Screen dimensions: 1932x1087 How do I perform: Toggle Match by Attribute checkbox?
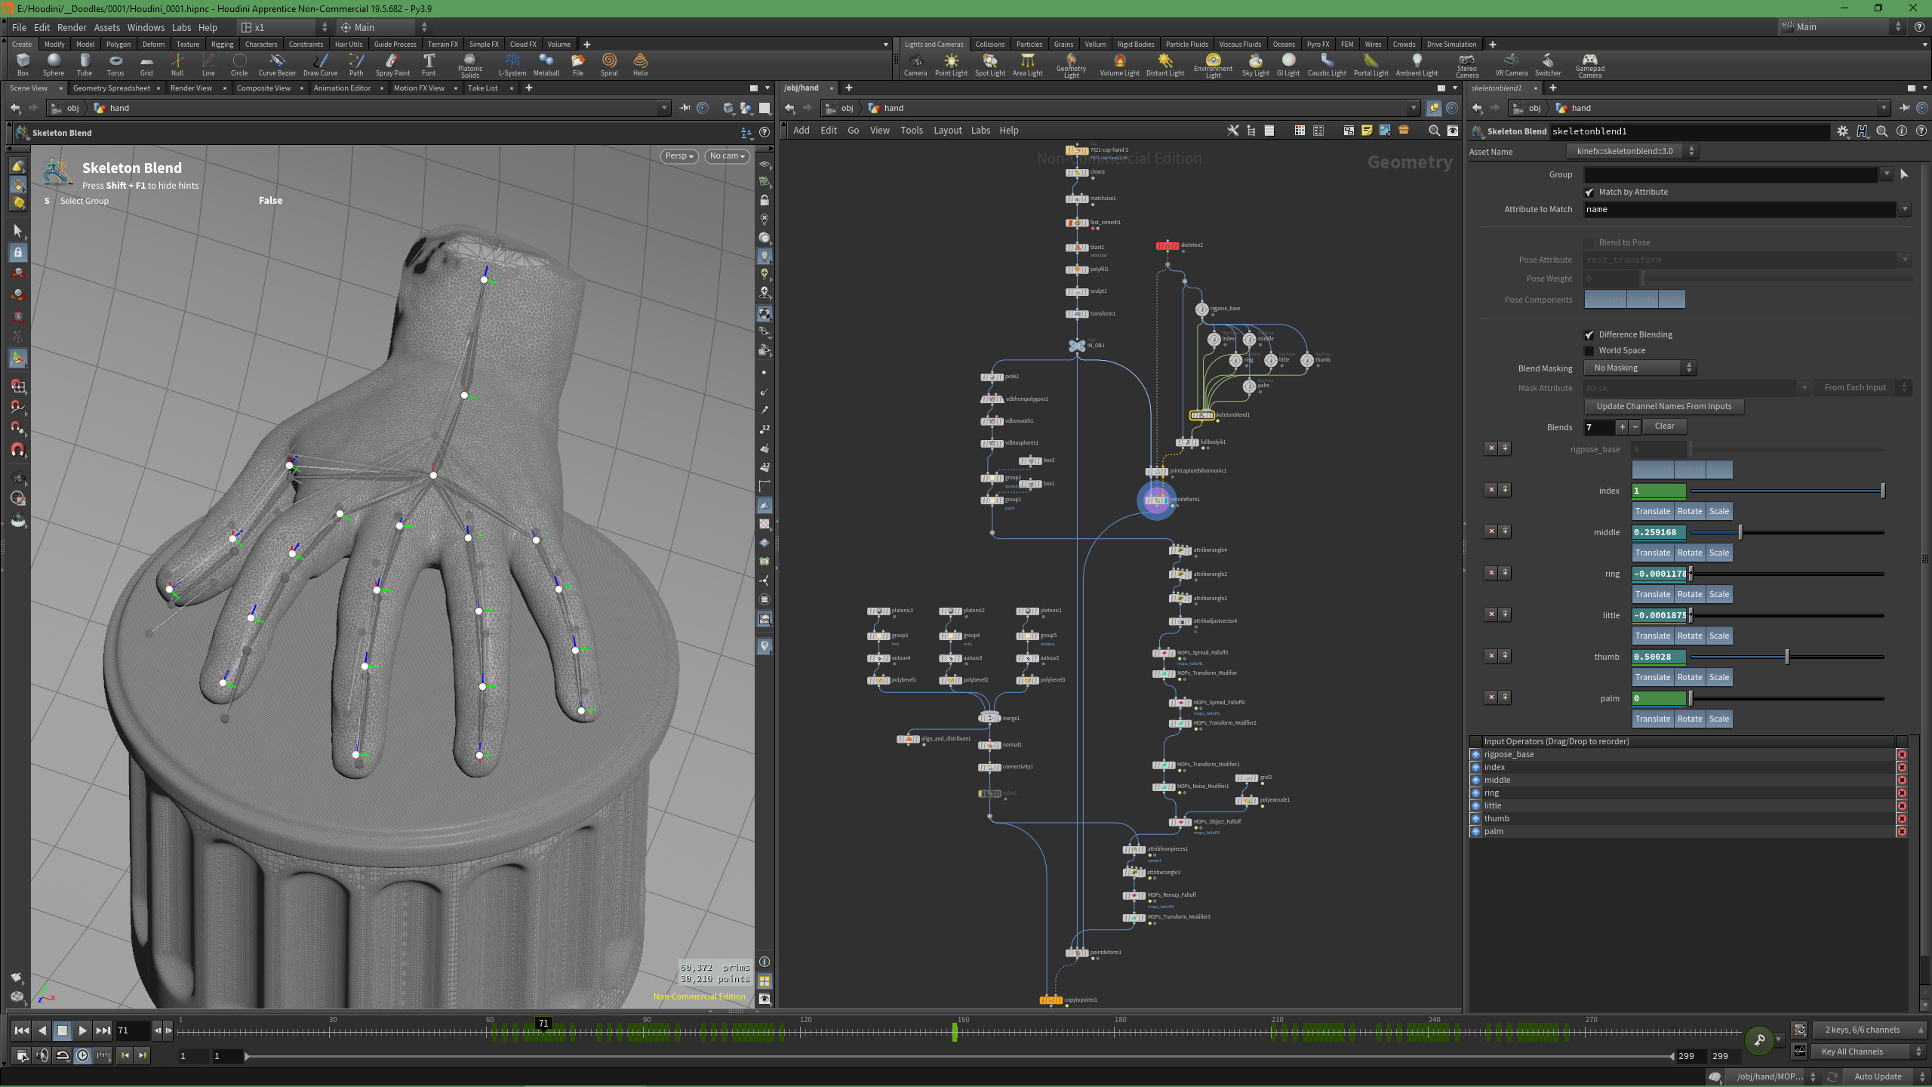[x=1589, y=192]
